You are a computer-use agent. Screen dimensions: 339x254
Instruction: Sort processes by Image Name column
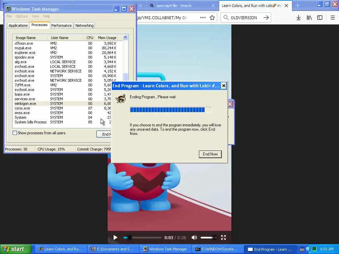tap(30, 38)
